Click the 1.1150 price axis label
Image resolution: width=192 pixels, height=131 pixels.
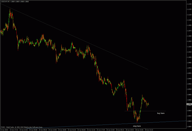pyautogui.click(x=189, y=4)
